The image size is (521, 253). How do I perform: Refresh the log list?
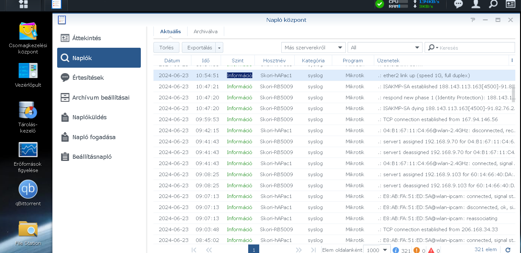click(x=508, y=250)
